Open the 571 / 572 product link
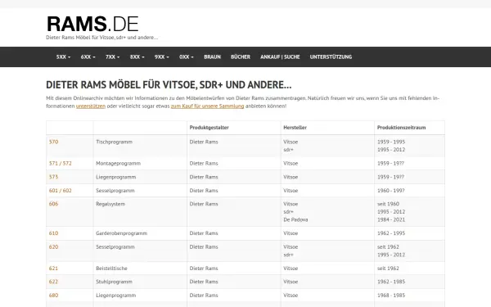Image resolution: width=491 pixels, height=307 pixels. (60, 164)
